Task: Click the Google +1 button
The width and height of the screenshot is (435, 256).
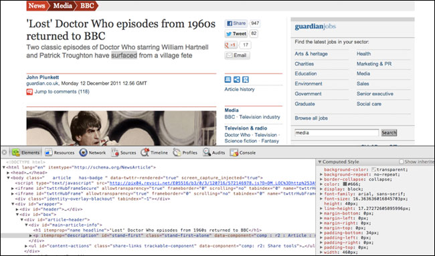Action: point(231,45)
